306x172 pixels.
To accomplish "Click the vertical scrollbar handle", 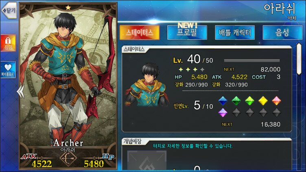I will coord(299,59).
